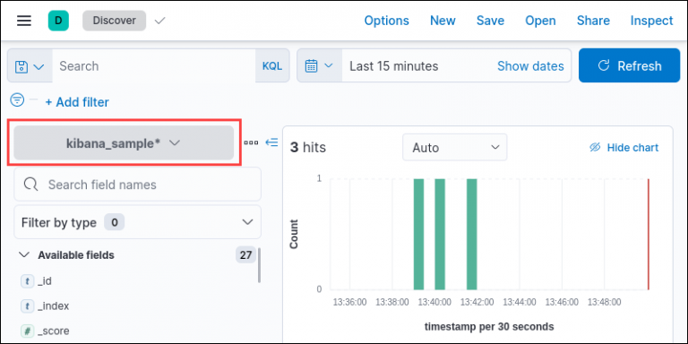688x344 pixels.
Task: Toggle KQL query language switch
Action: tap(272, 66)
